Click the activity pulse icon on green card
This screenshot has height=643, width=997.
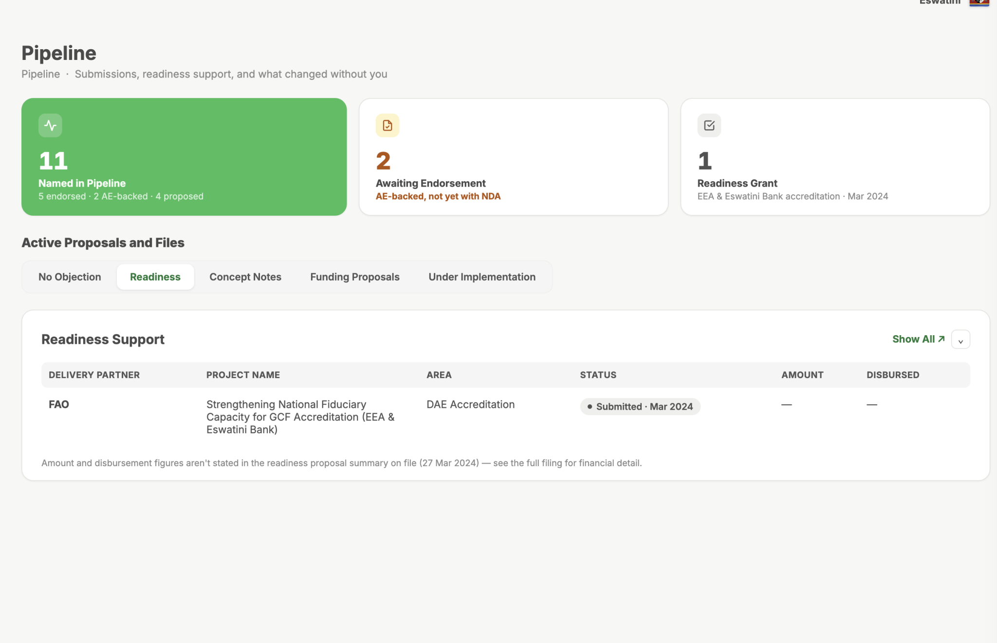[50, 126]
